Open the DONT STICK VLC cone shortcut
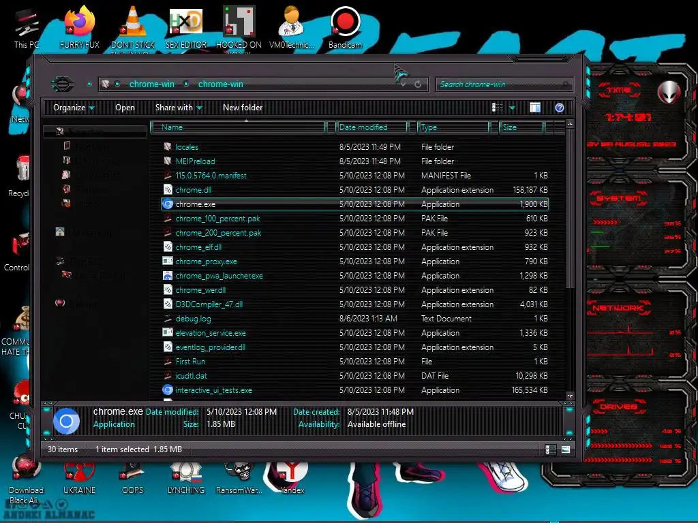 click(133, 29)
